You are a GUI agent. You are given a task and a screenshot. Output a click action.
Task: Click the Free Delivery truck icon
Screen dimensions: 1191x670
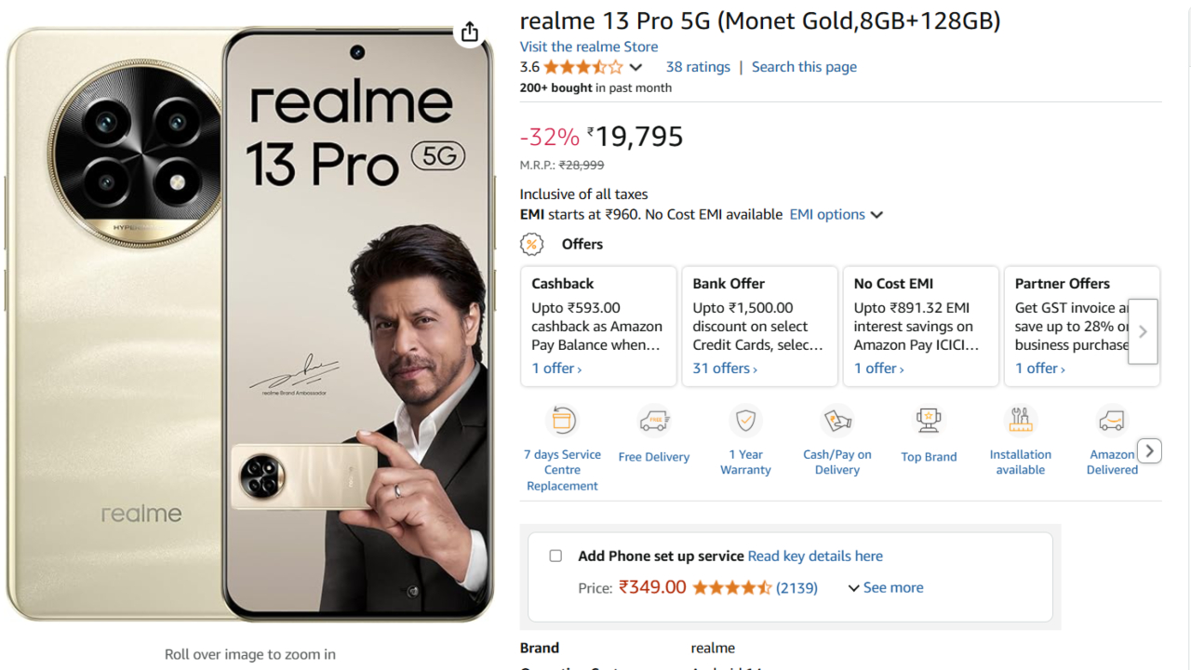pos(654,422)
